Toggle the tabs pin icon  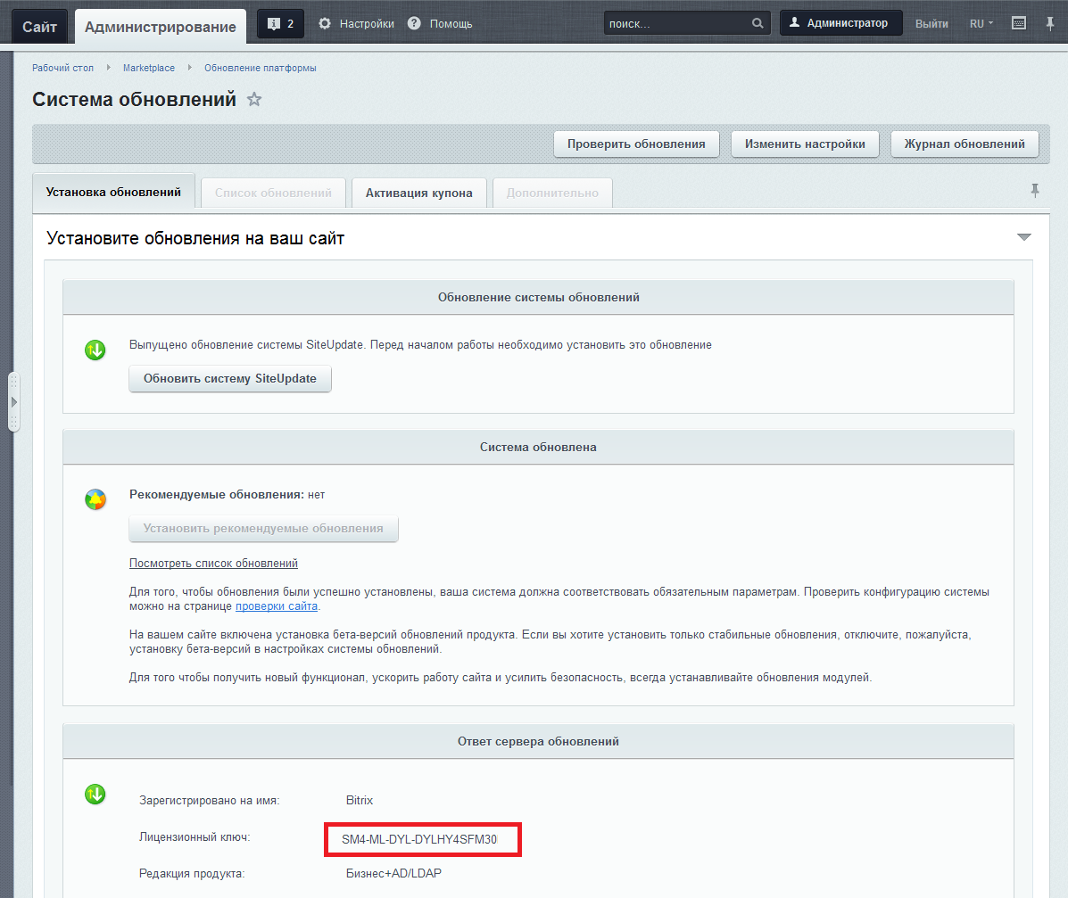[x=1035, y=190]
